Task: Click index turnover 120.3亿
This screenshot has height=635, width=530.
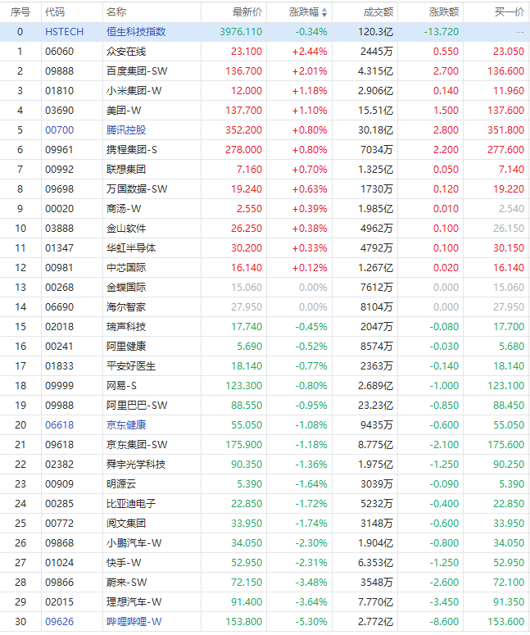Action: pyautogui.click(x=376, y=32)
